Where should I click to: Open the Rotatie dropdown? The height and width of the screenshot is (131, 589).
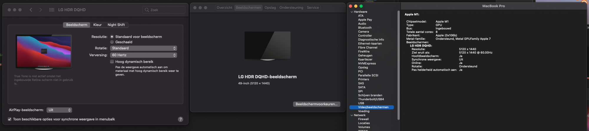point(143,48)
